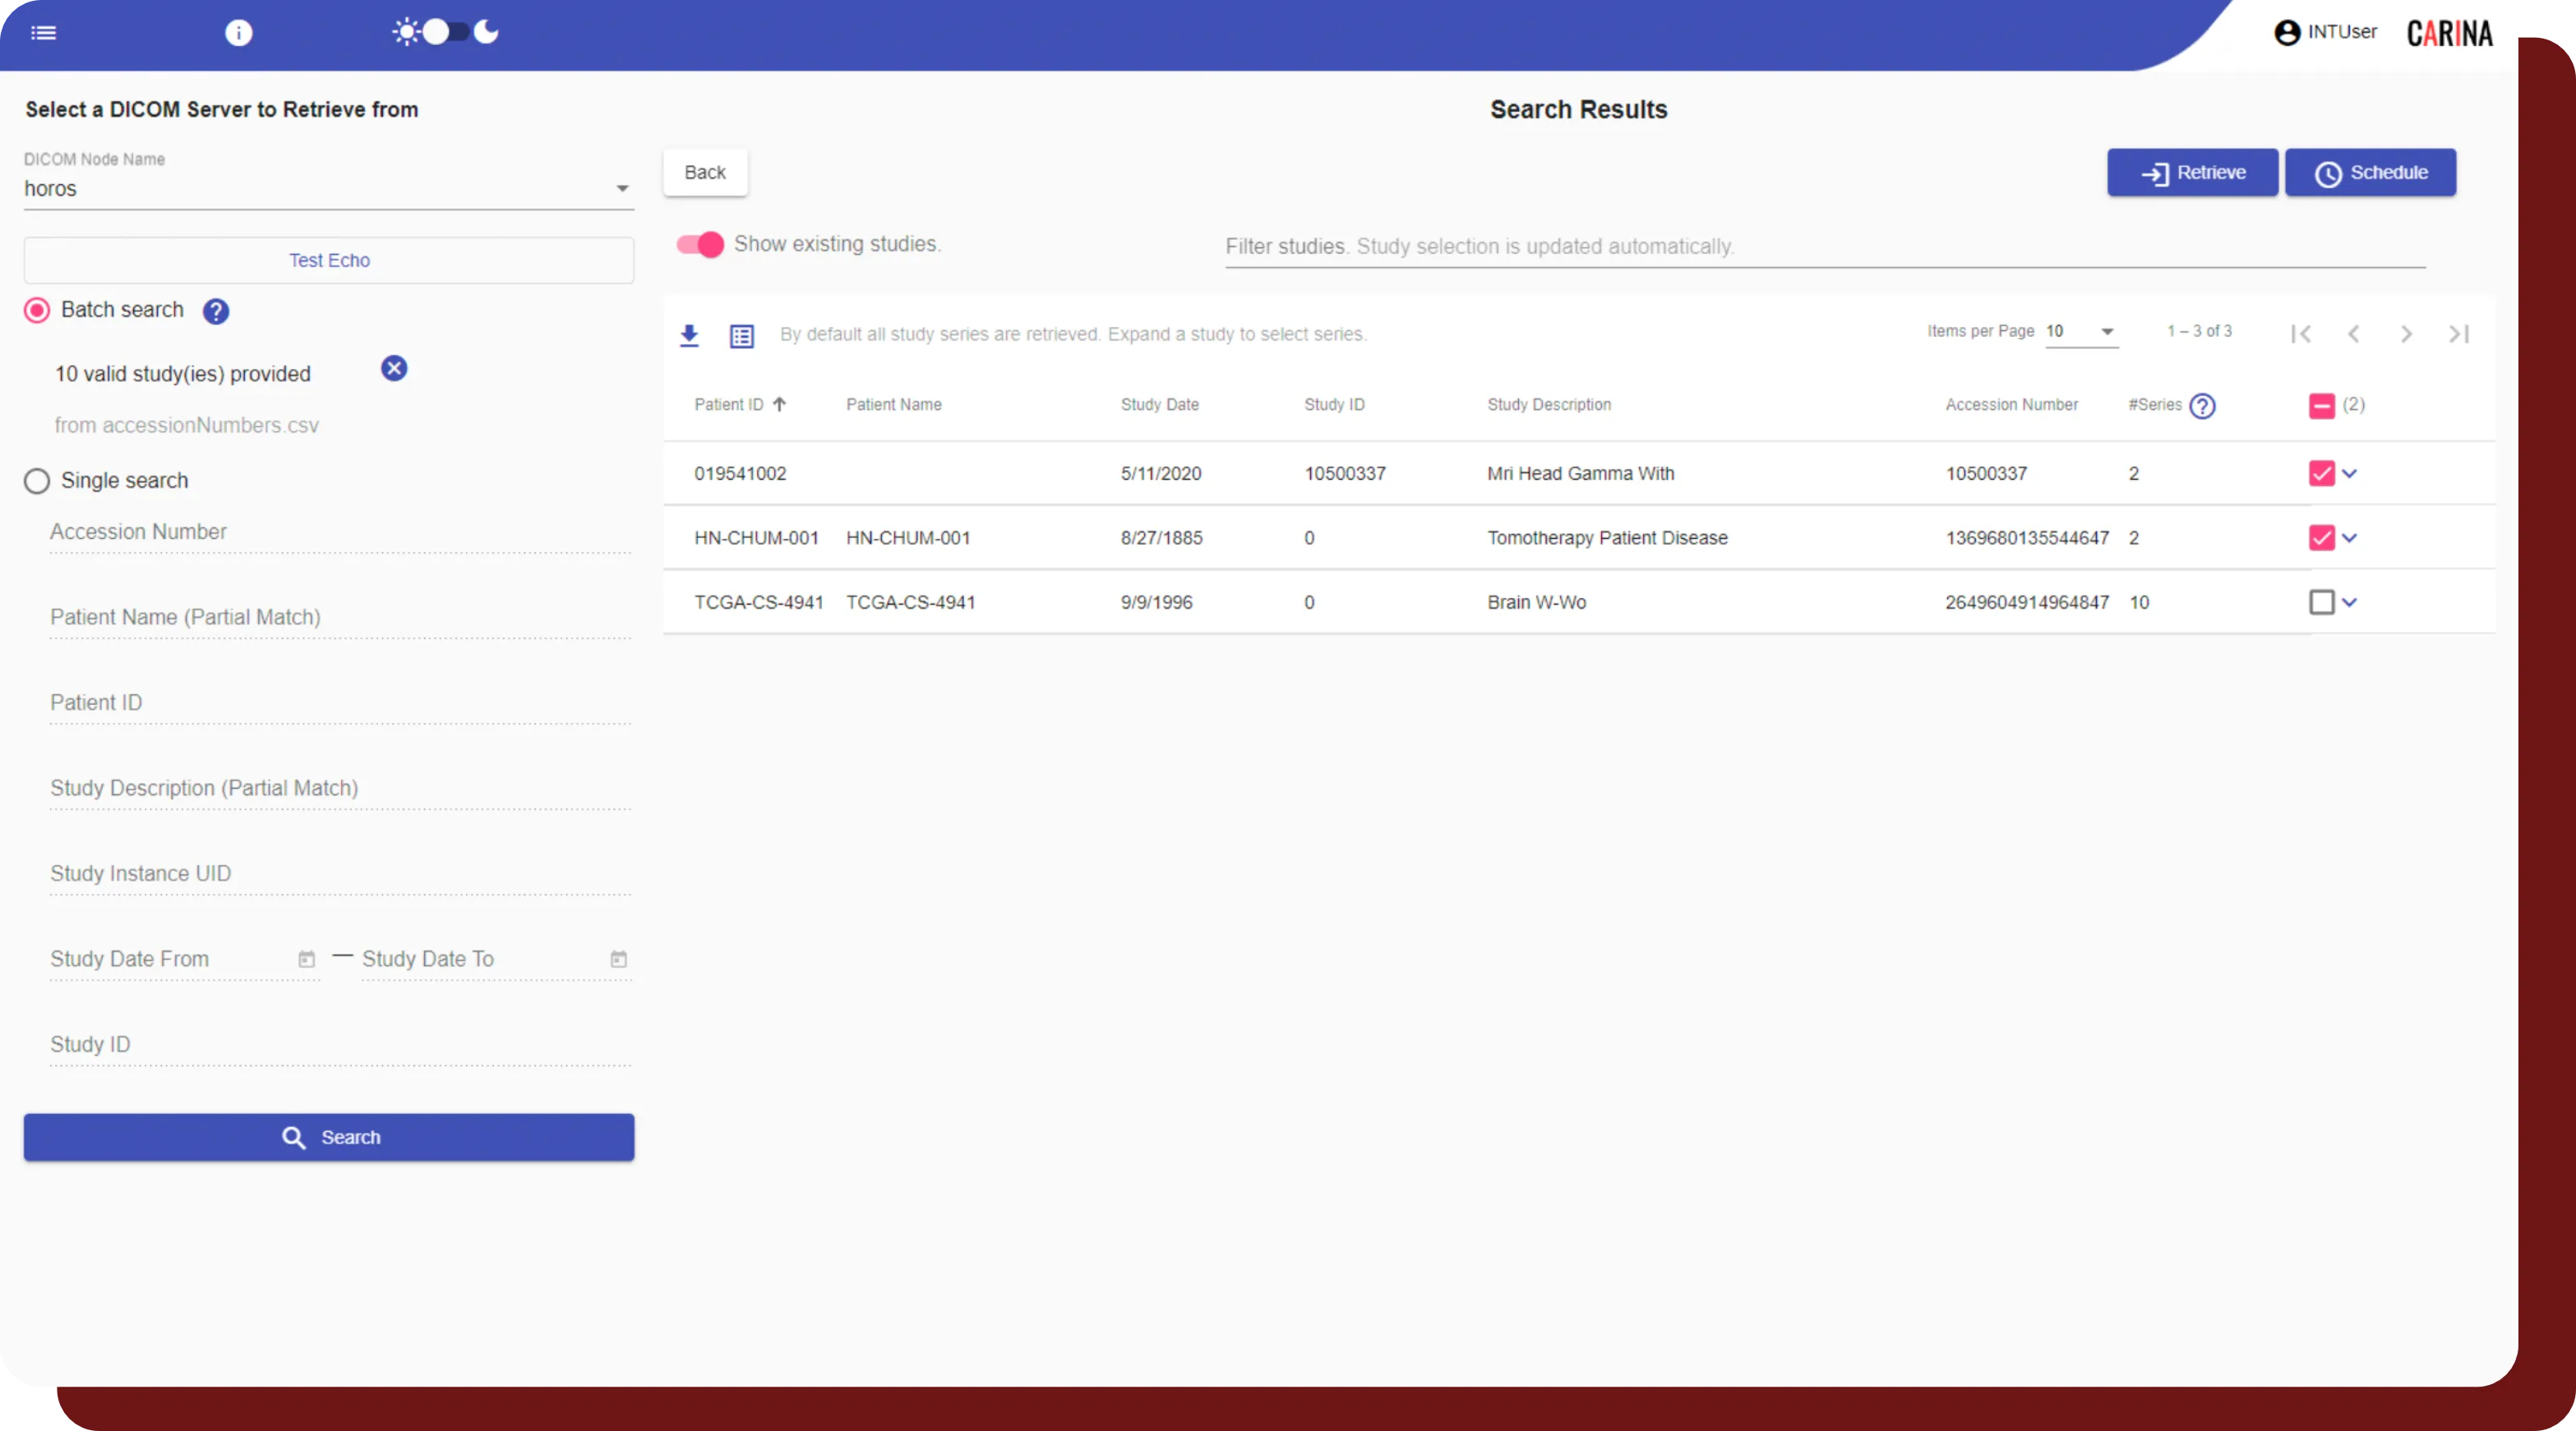Jump to last page with pagination icon

(x=2459, y=334)
